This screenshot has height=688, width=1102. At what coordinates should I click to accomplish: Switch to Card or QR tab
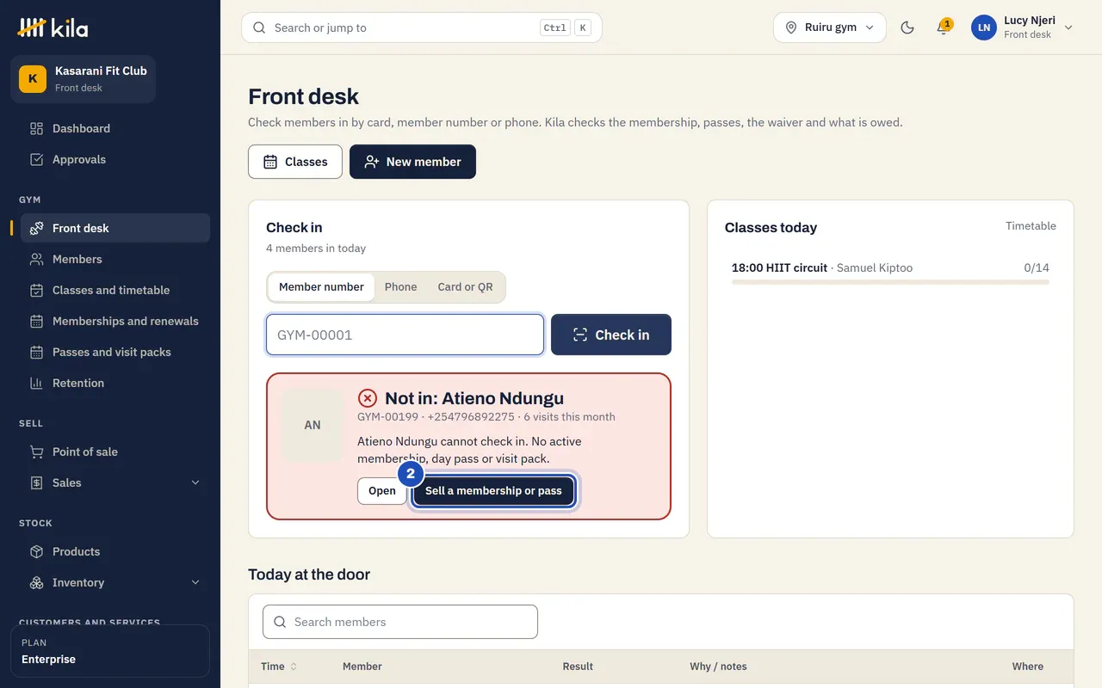coord(465,287)
